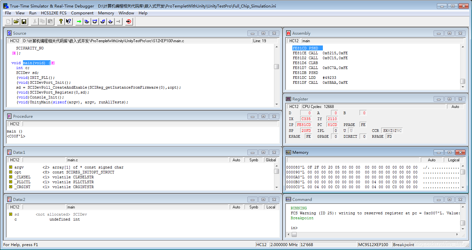Click the Auto field in Data:1 header
The height and width of the screenshot is (250, 472).
pos(236,160)
